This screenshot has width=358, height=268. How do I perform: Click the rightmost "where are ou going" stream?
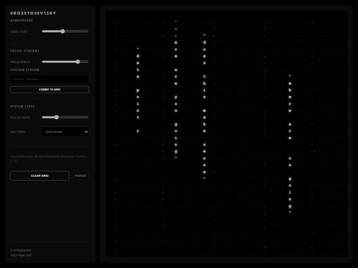290,144
